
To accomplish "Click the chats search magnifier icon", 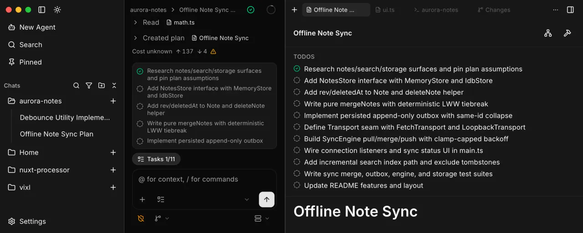I will (77, 86).
